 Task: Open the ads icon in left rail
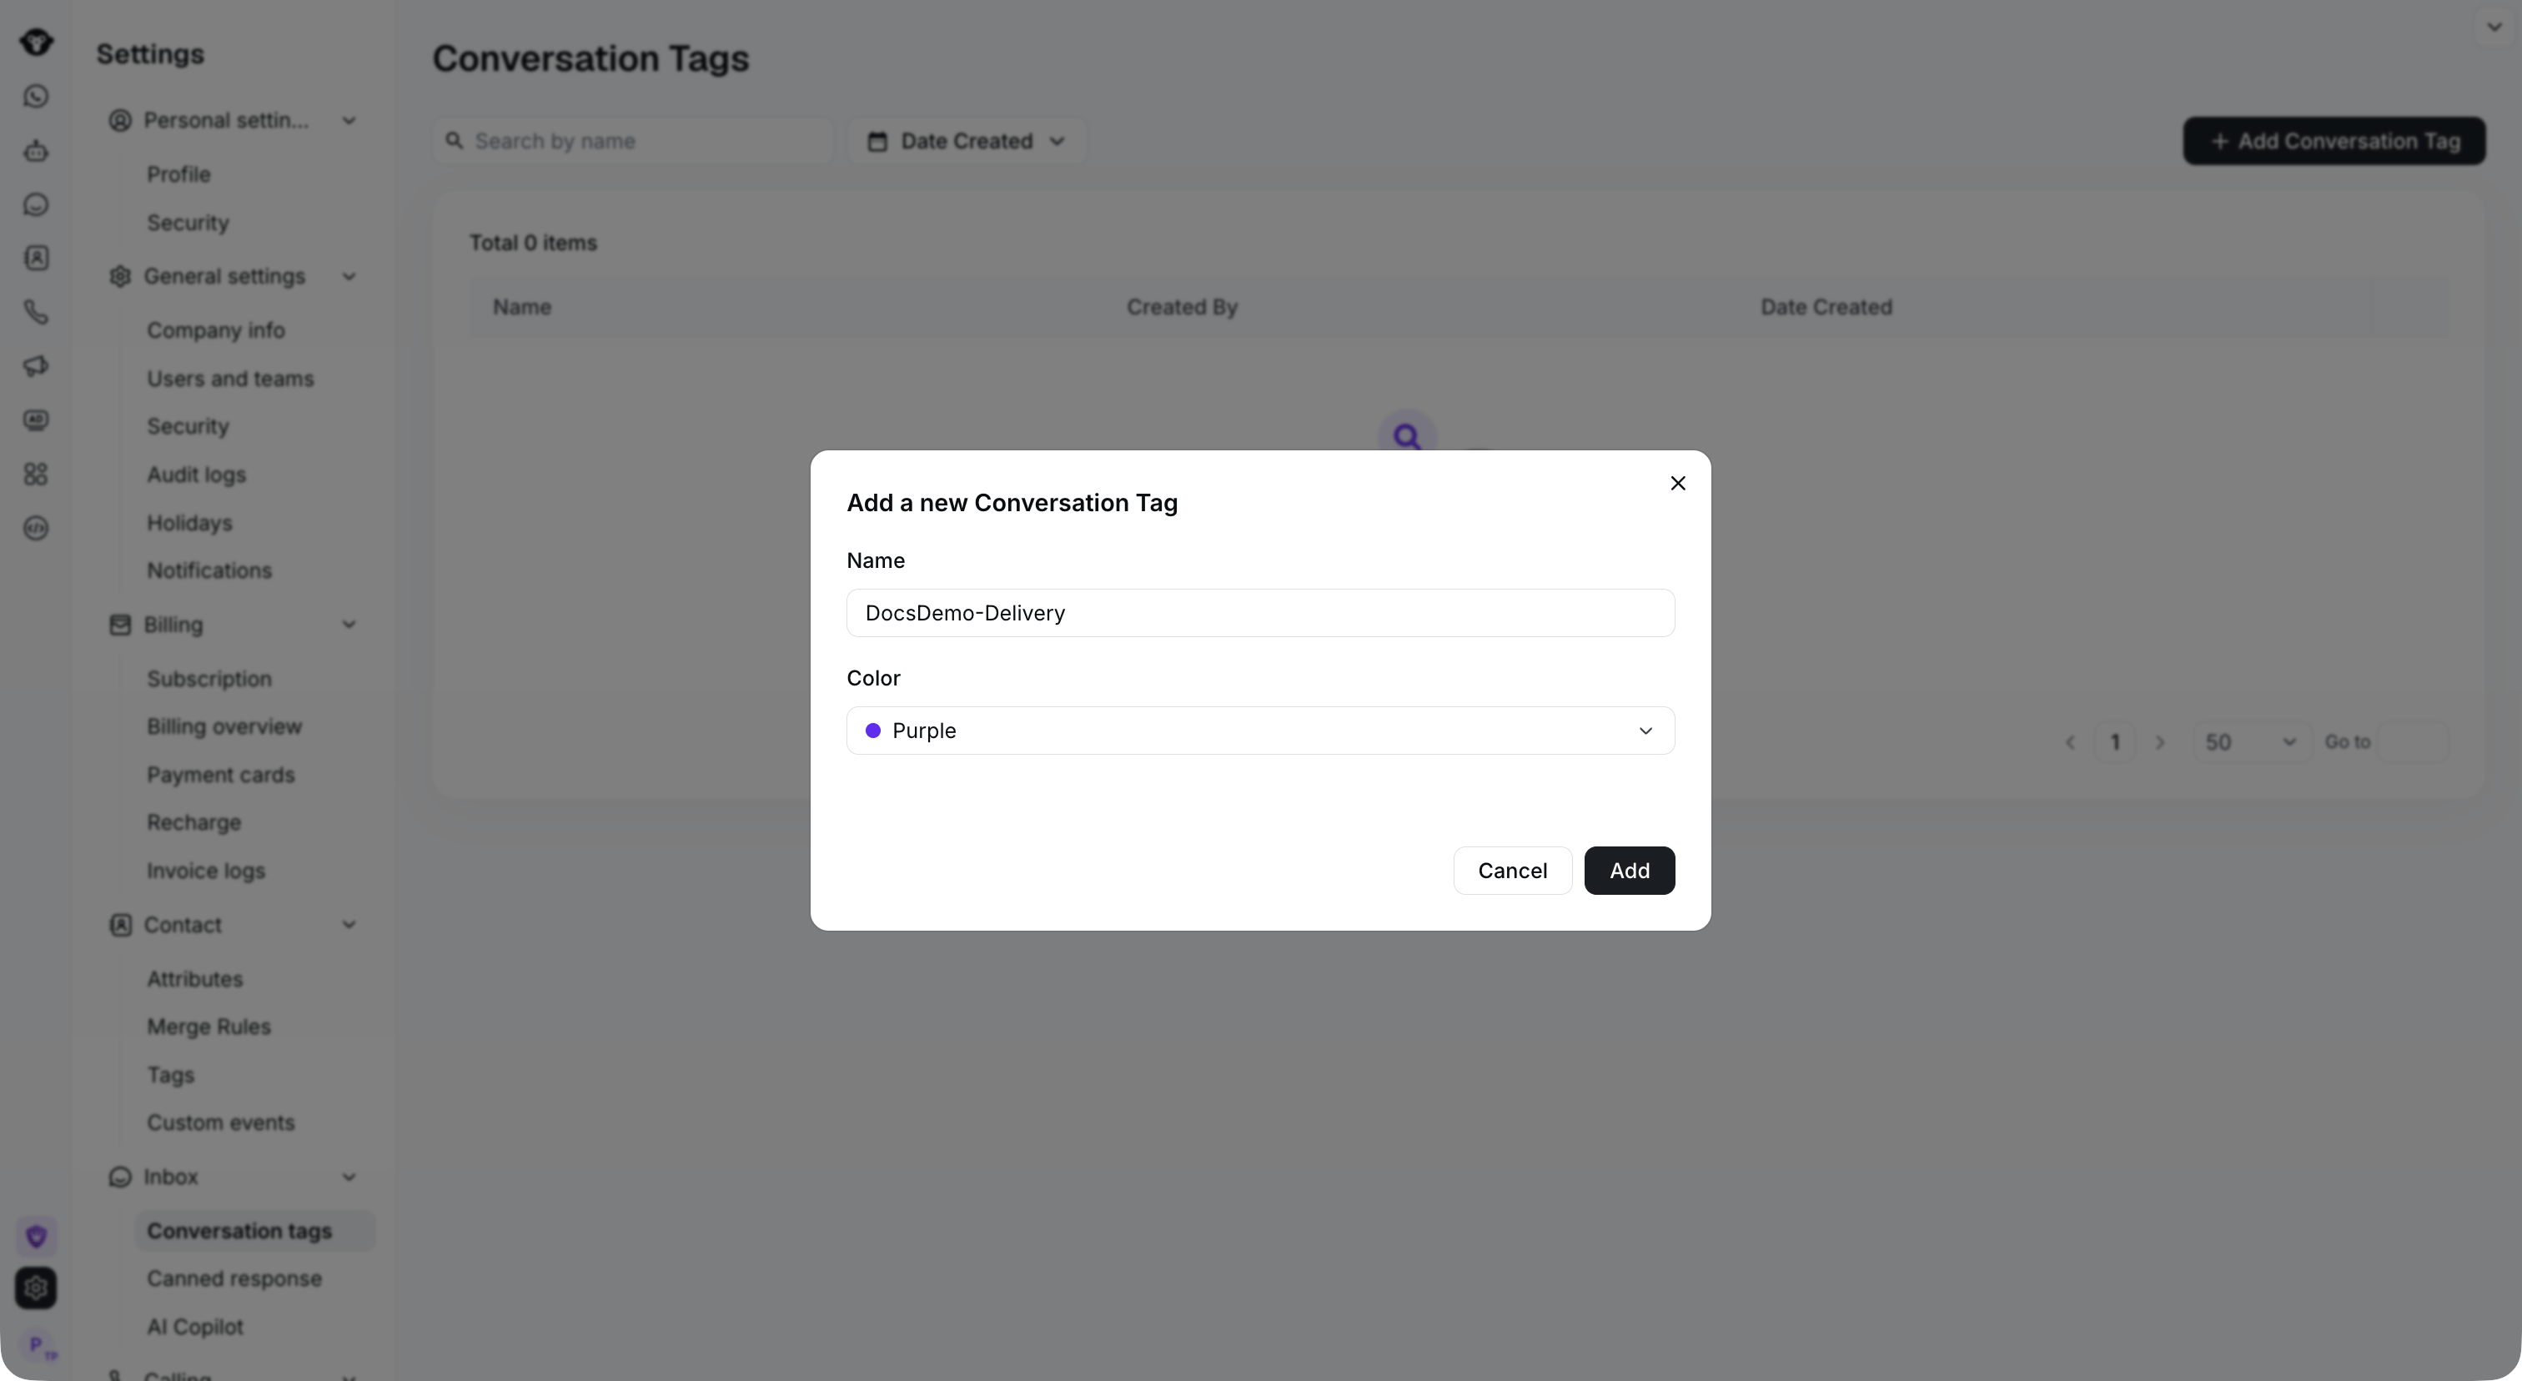(36, 419)
